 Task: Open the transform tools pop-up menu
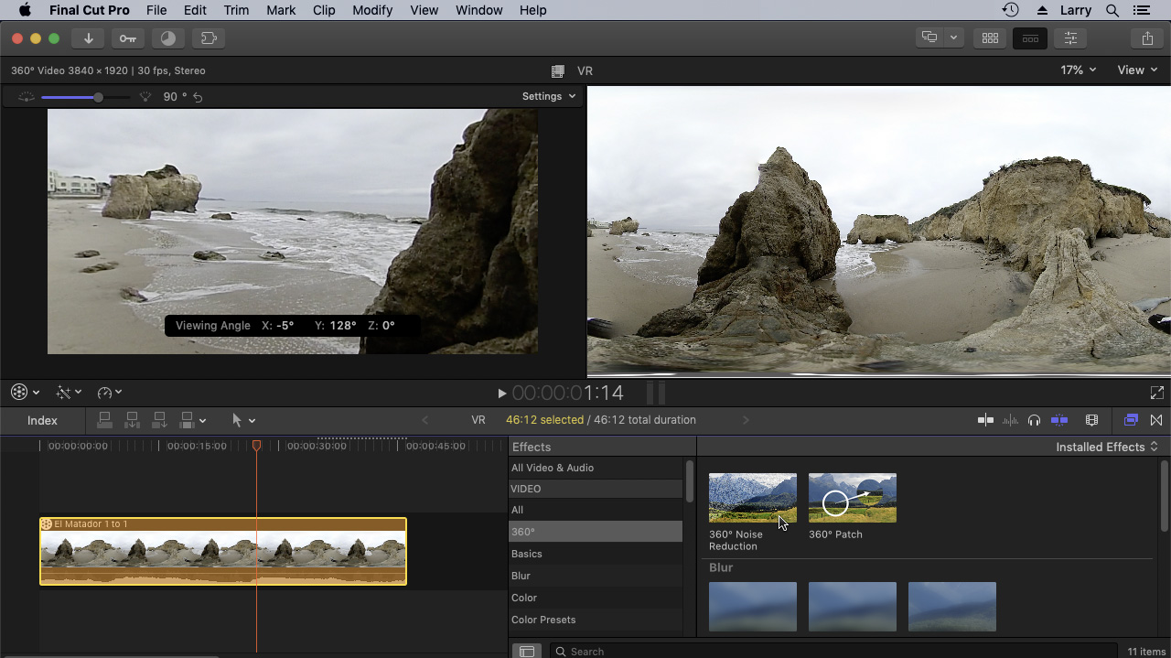25,393
